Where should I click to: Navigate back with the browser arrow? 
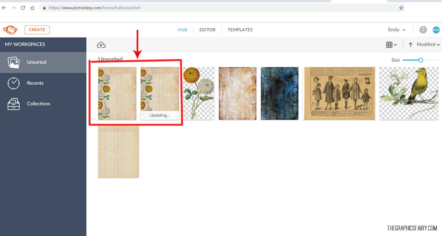tap(4, 8)
